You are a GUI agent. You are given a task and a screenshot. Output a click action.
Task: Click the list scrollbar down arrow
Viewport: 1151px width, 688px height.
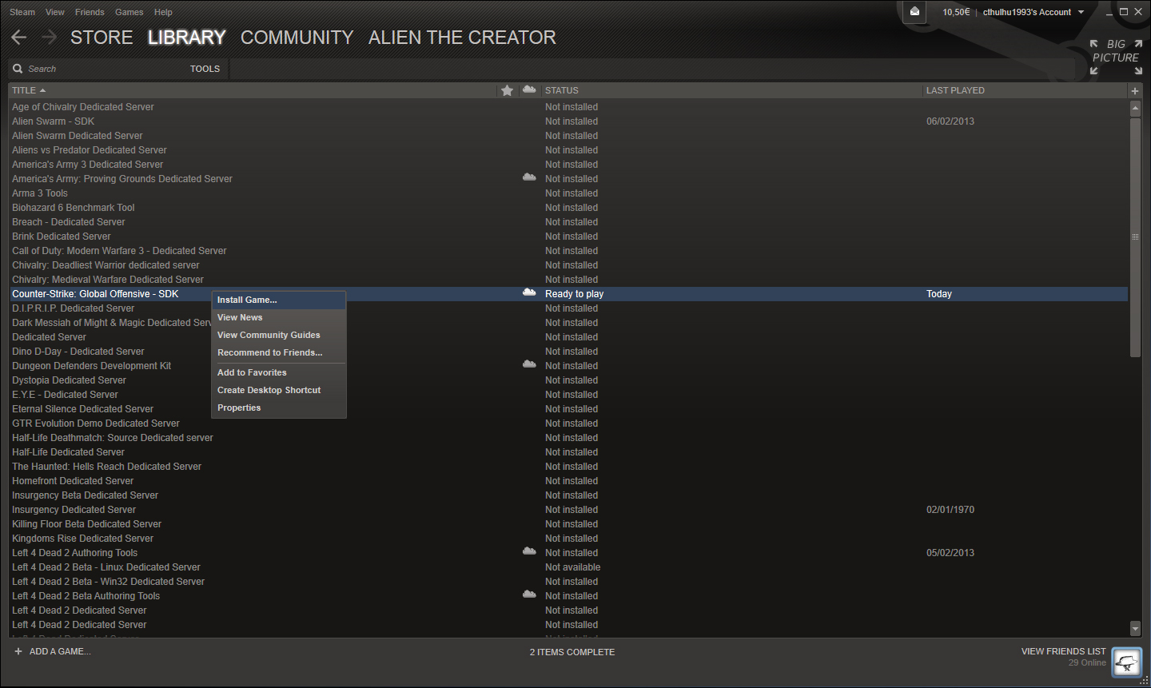(x=1135, y=629)
